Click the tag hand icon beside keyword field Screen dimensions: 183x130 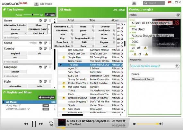pyautogui.click(x=177, y=66)
